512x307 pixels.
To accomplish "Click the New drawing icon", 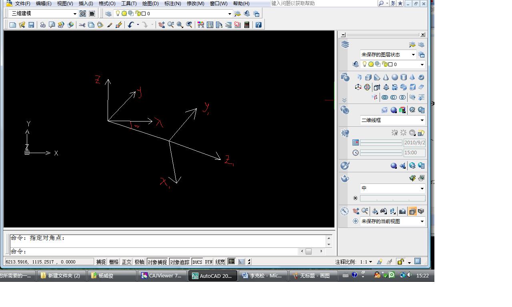I will [x=13, y=25].
